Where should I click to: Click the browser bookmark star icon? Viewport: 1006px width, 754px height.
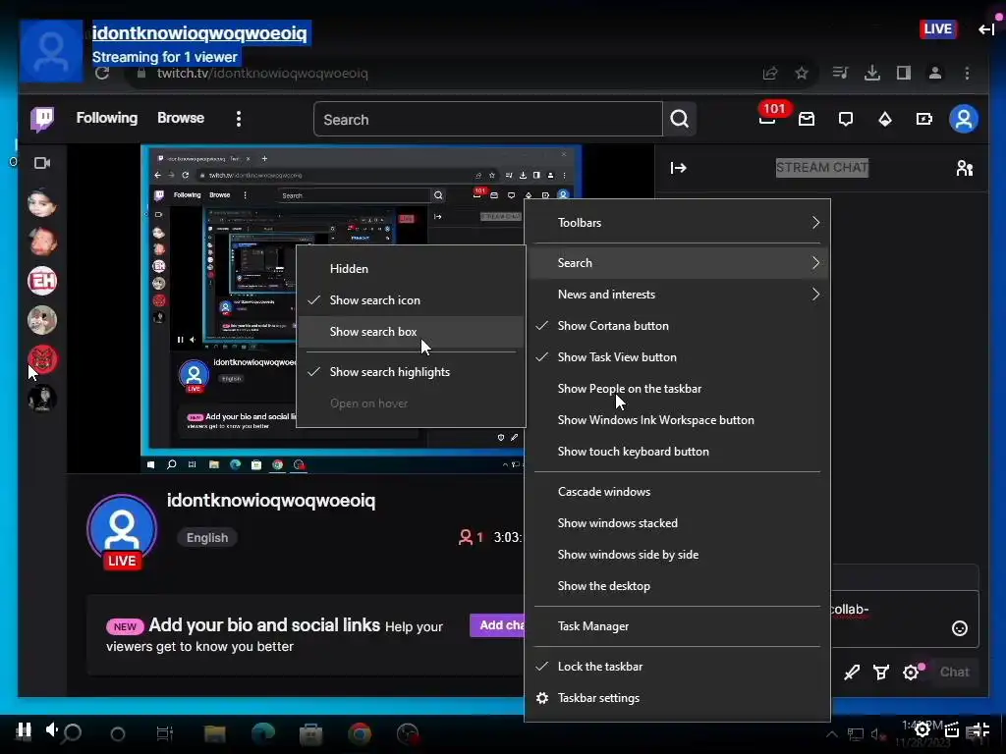[802, 73]
